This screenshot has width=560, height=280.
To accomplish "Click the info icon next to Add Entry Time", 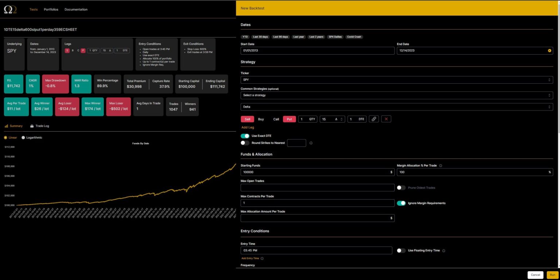I will (262, 259).
